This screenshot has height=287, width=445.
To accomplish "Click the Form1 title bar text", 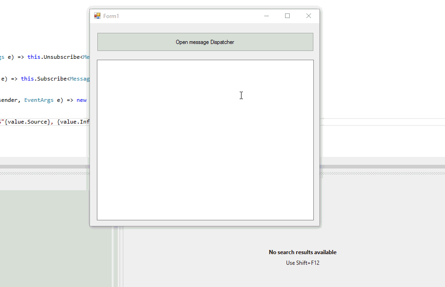I will point(111,16).
